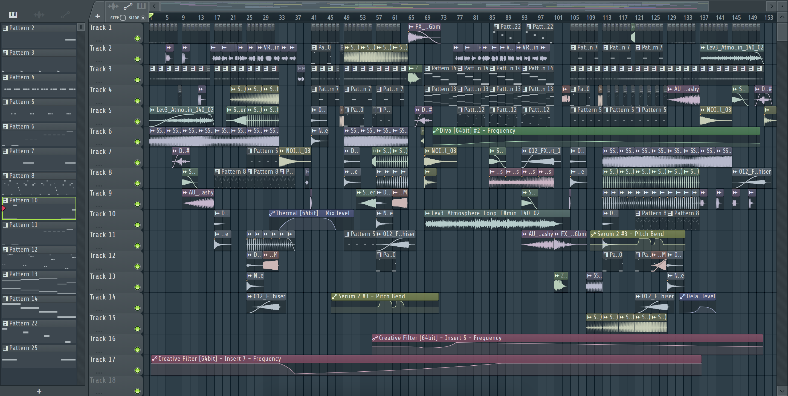Add a new pattern with the bottom plus button
Viewport: 788px width, 396px height.
tap(39, 391)
